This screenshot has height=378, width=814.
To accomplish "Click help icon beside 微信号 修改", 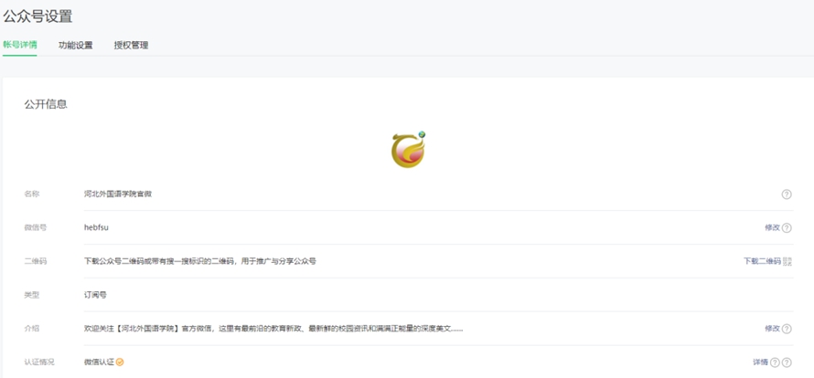I will pyautogui.click(x=787, y=227).
